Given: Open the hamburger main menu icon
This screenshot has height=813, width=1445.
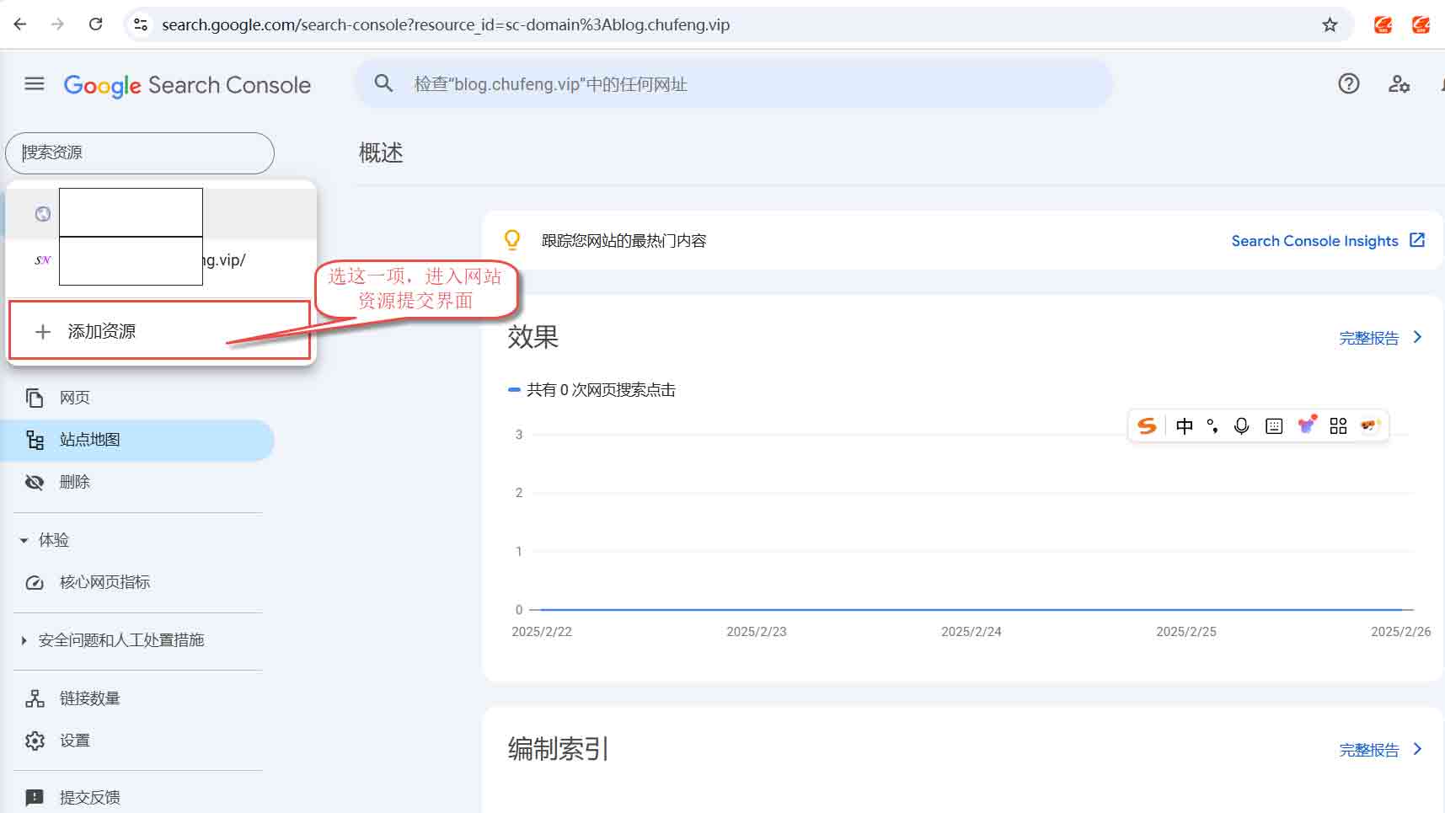Looking at the screenshot, I should [35, 84].
